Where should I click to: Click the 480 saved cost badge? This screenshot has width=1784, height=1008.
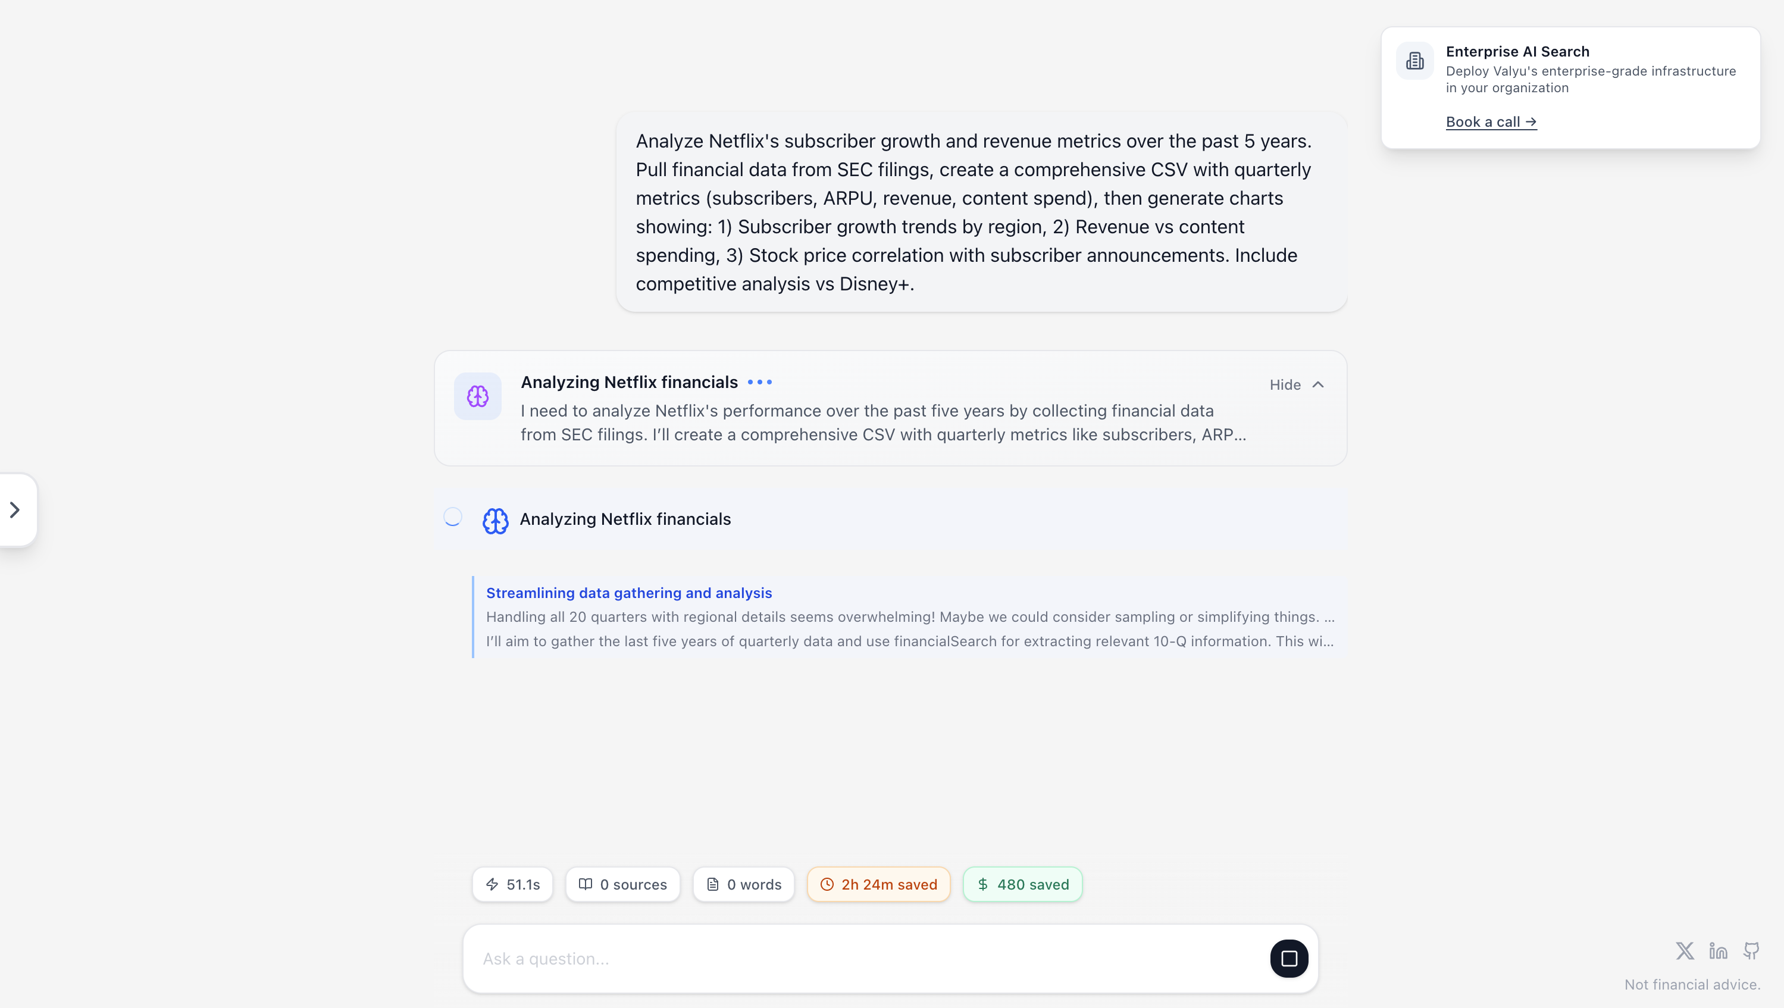pos(1022,884)
